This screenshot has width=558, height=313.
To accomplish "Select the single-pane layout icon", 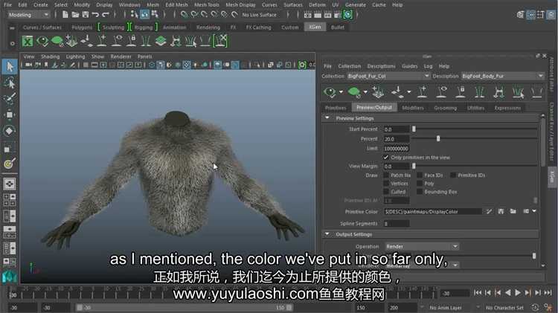I will coord(10,184).
